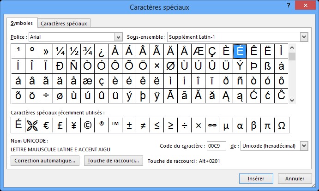
Task: Select the Omega Ω character
Action: 282,125
